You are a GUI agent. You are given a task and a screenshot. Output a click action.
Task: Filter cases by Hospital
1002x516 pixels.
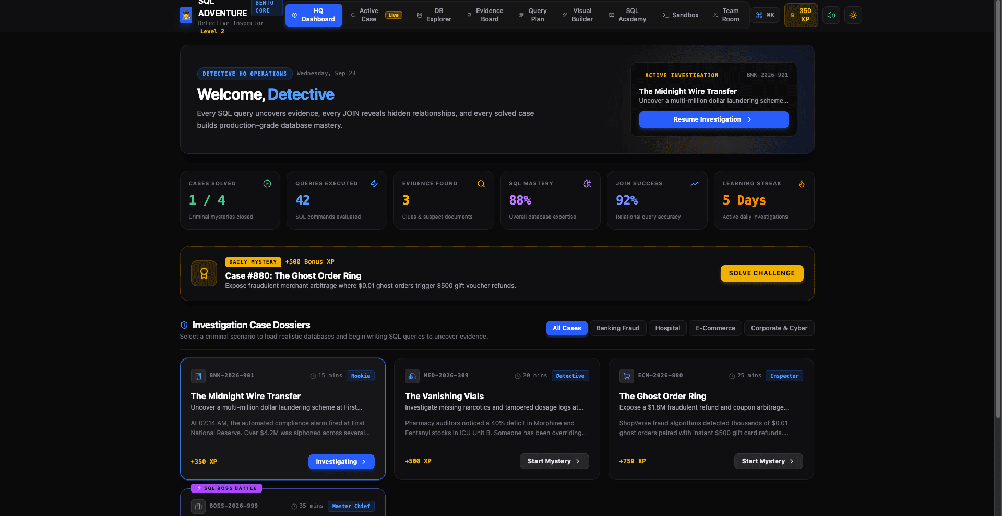point(667,328)
